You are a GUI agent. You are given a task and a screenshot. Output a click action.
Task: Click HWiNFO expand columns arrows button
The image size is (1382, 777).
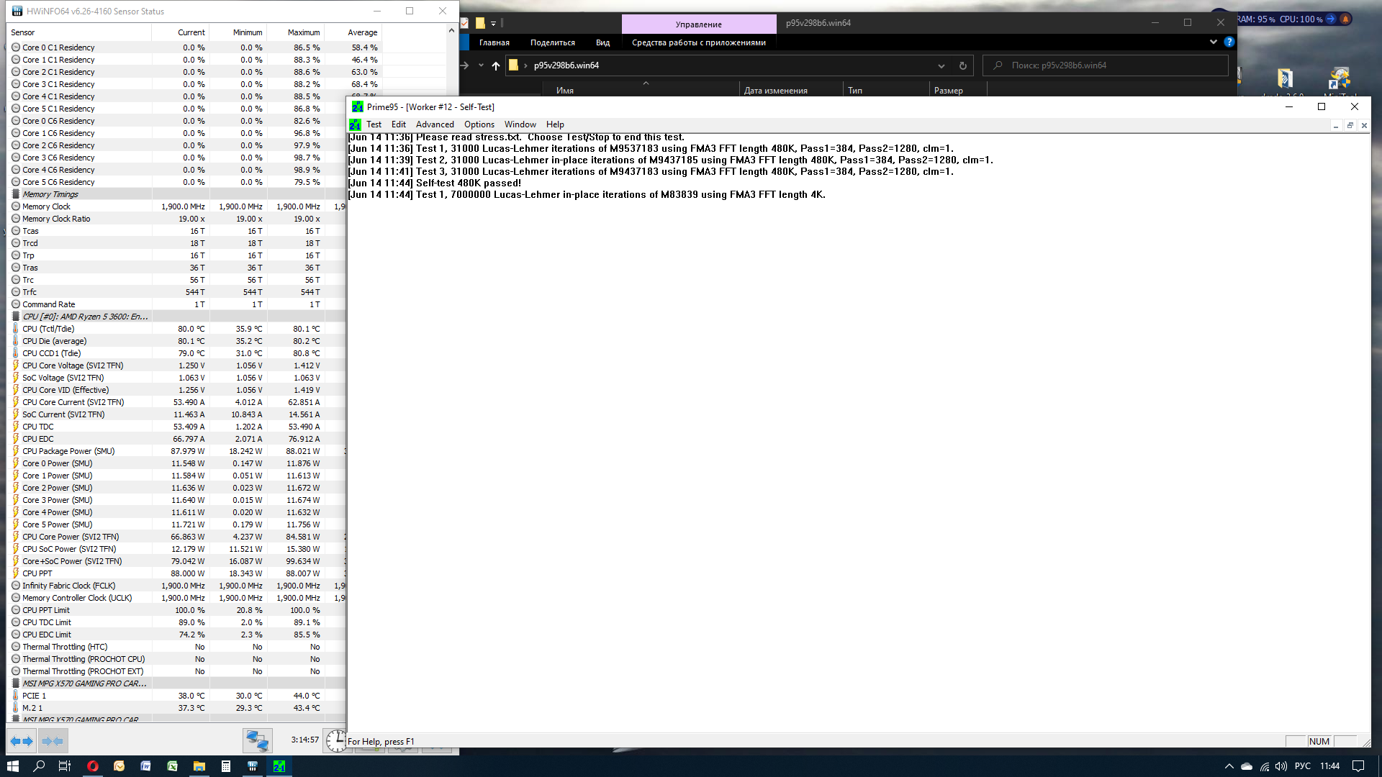pyautogui.click(x=22, y=740)
